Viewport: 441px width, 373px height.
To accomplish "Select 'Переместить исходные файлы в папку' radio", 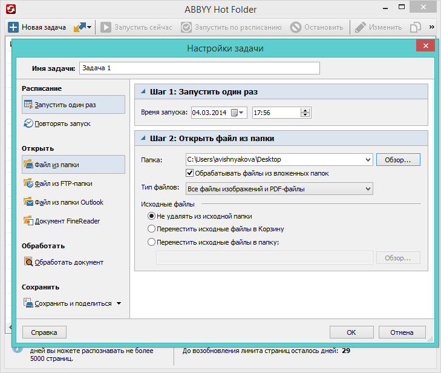I will (x=151, y=242).
